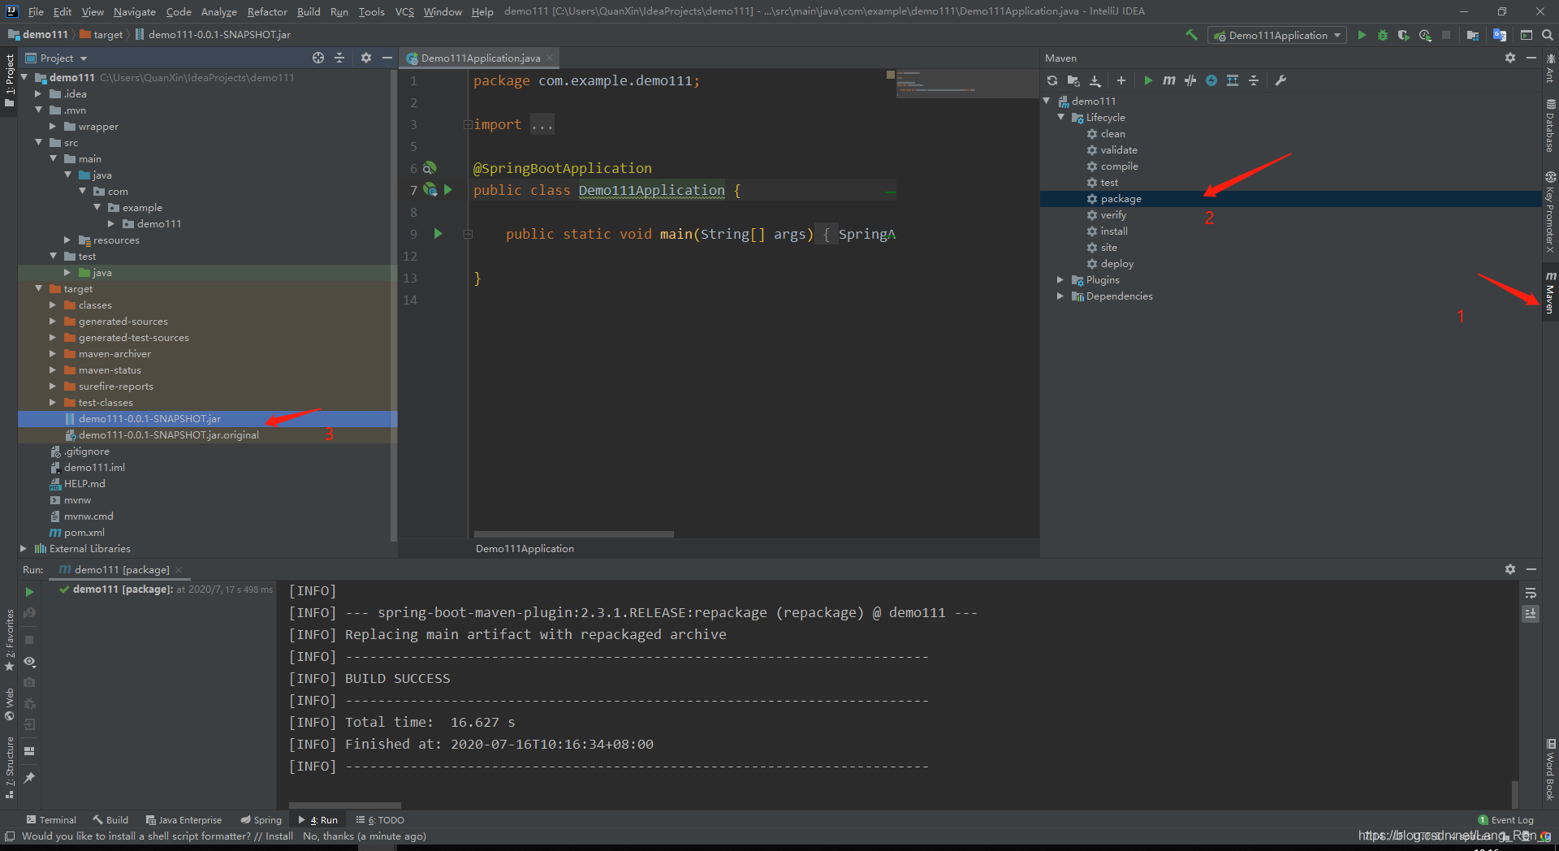Select the install lifecycle goal
The width and height of the screenshot is (1559, 851).
(1114, 231)
